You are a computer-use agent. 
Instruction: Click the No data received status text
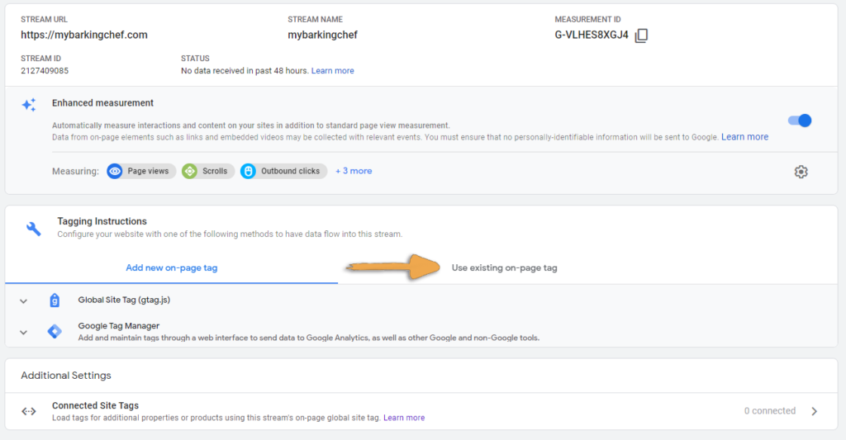tap(245, 71)
